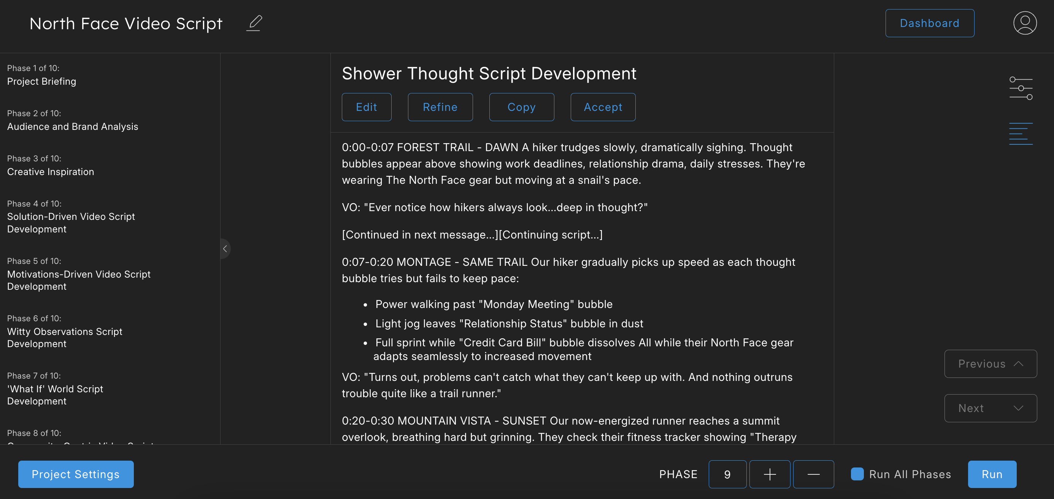The image size is (1054, 499).
Task: Enable the Run All Phases checkbox
Action: click(x=857, y=474)
